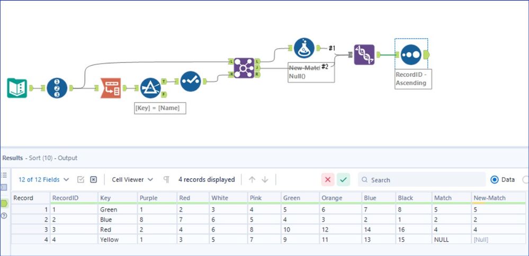Click the select all fields checkbox icon
This screenshot has height=256, width=529.
[x=80, y=179]
